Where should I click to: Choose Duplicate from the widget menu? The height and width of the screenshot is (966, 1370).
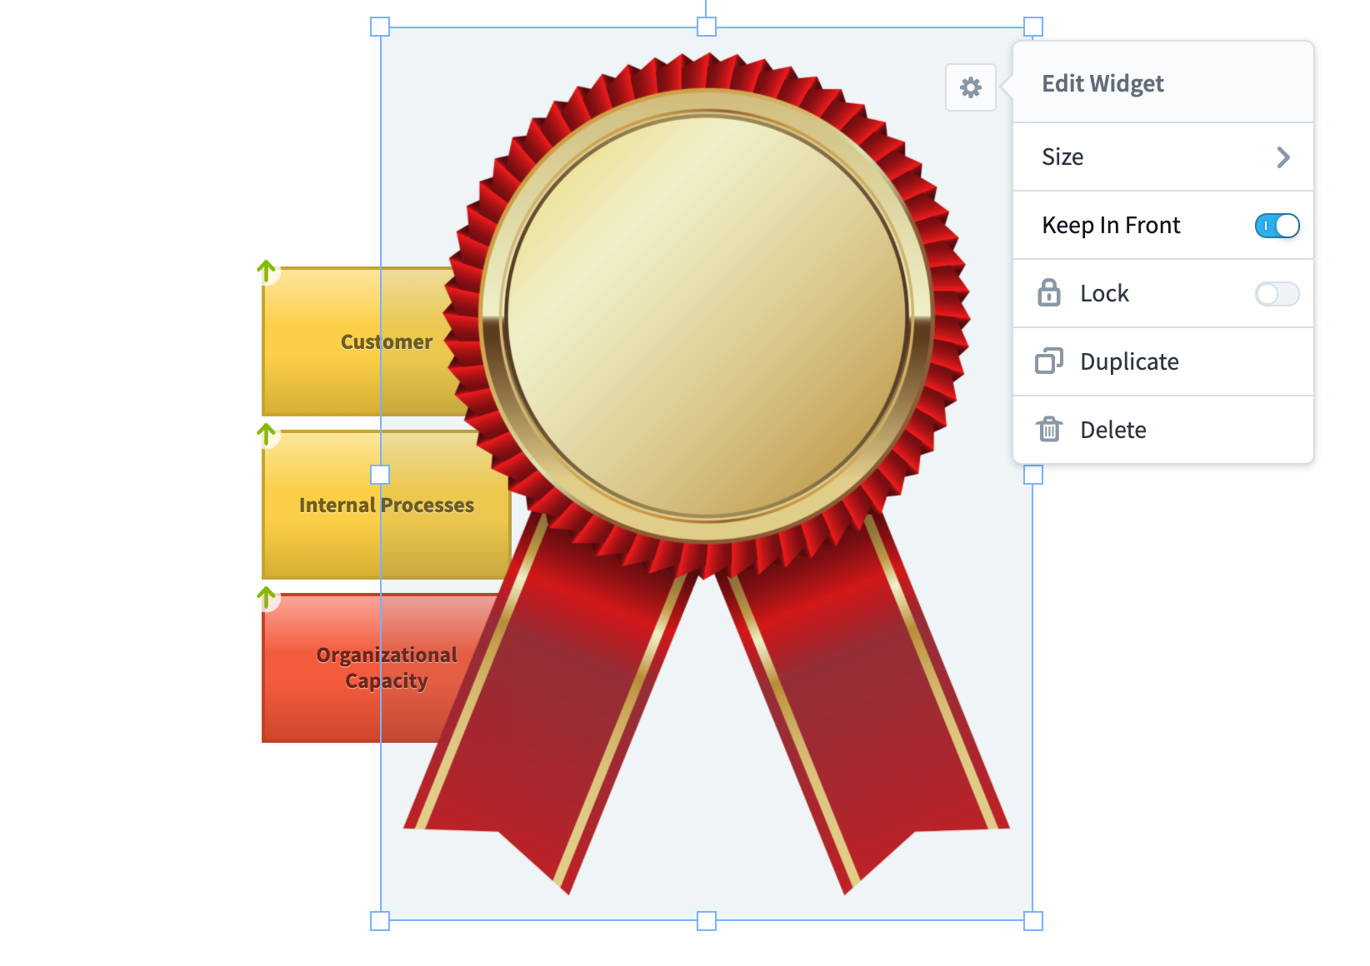pyautogui.click(x=1162, y=362)
